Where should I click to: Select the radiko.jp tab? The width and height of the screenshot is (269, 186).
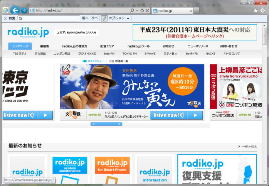click(173, 11)
